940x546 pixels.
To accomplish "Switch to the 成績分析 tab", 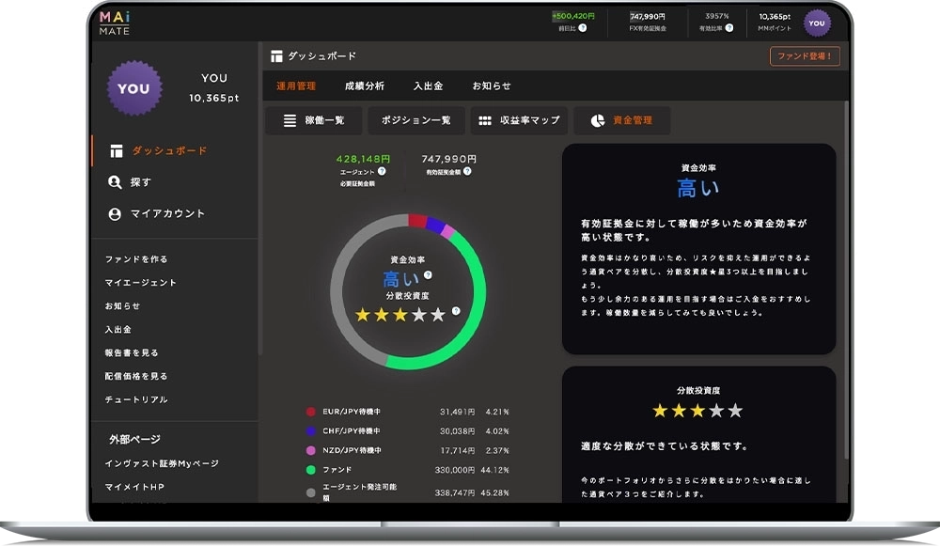I will tap(364, 86).
